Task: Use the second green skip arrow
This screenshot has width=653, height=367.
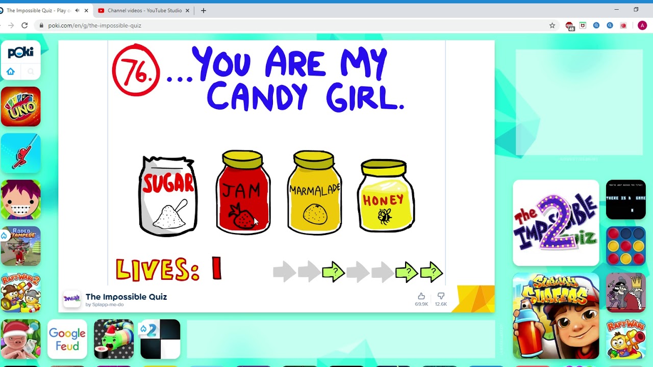Action: (407, 272)
